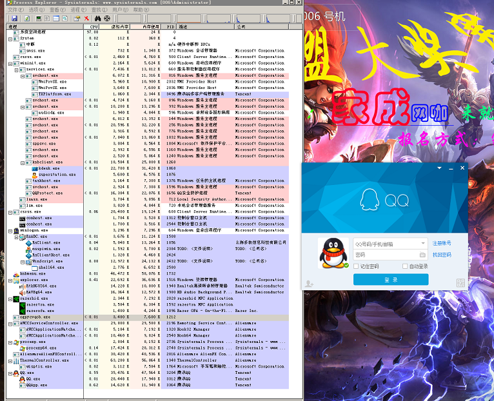Open the 进程(P) menu

[79, 10]
